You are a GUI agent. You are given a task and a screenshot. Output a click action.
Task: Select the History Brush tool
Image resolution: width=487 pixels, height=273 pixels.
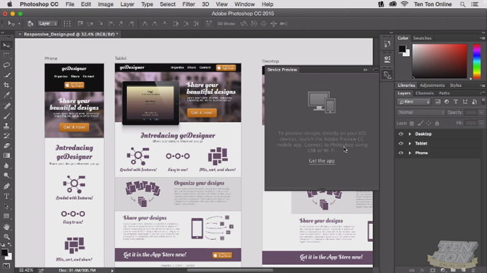click(7, 136)
